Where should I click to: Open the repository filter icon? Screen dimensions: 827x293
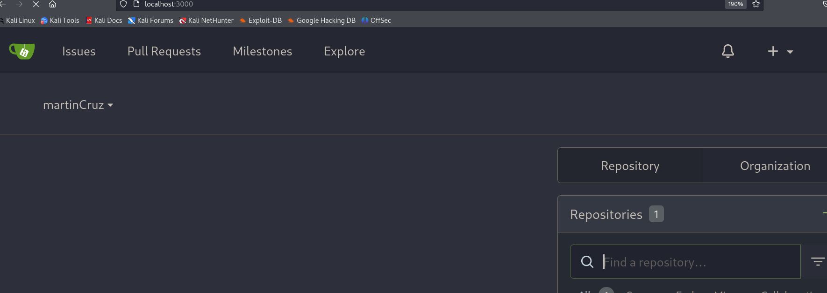point(817,262)
